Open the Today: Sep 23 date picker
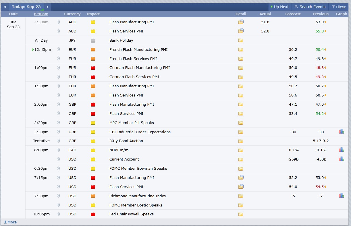The height and width of the screenshot is (226, 351). tap(26, 7)
